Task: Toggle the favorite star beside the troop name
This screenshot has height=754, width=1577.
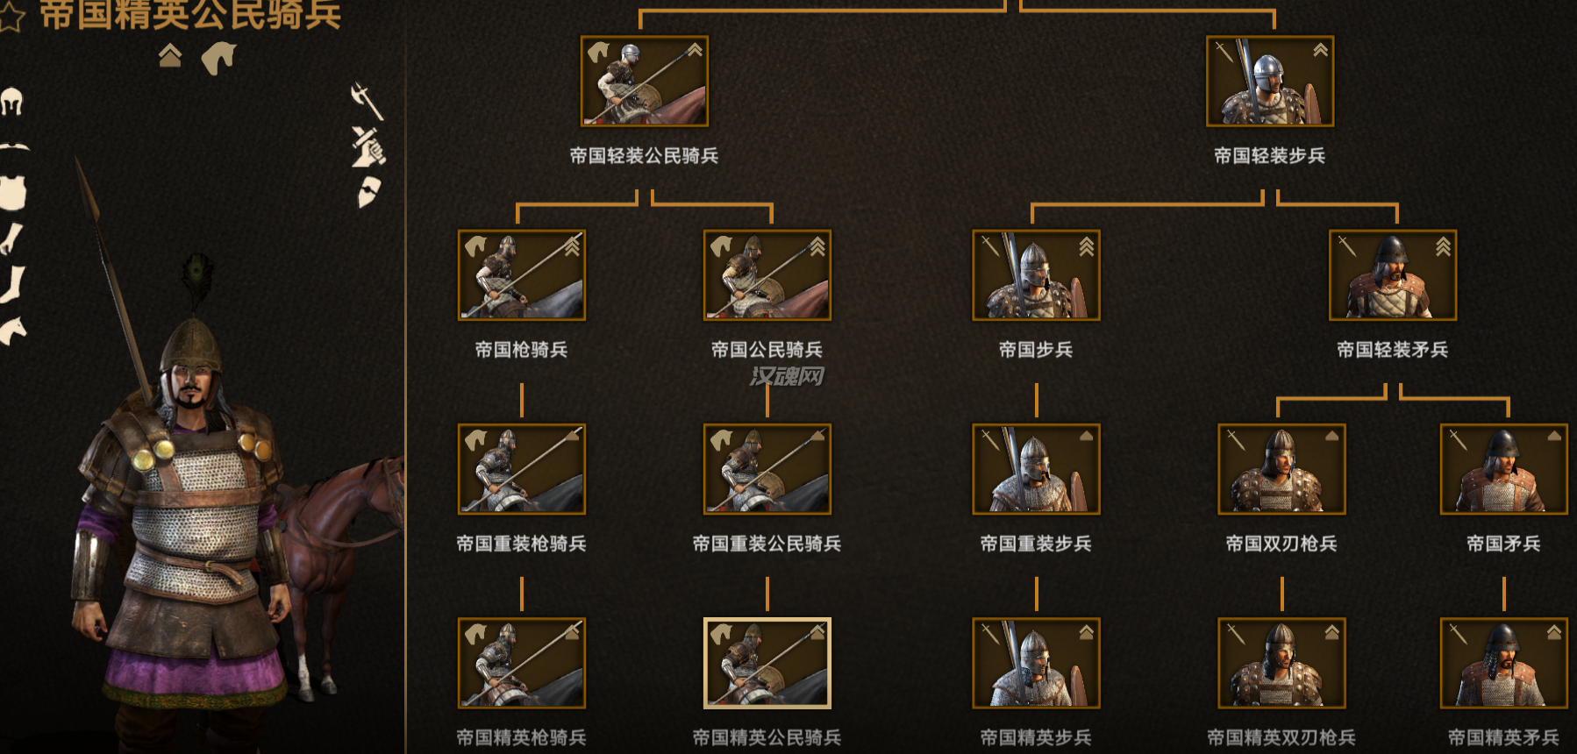Action: click(x=11, y=18)
